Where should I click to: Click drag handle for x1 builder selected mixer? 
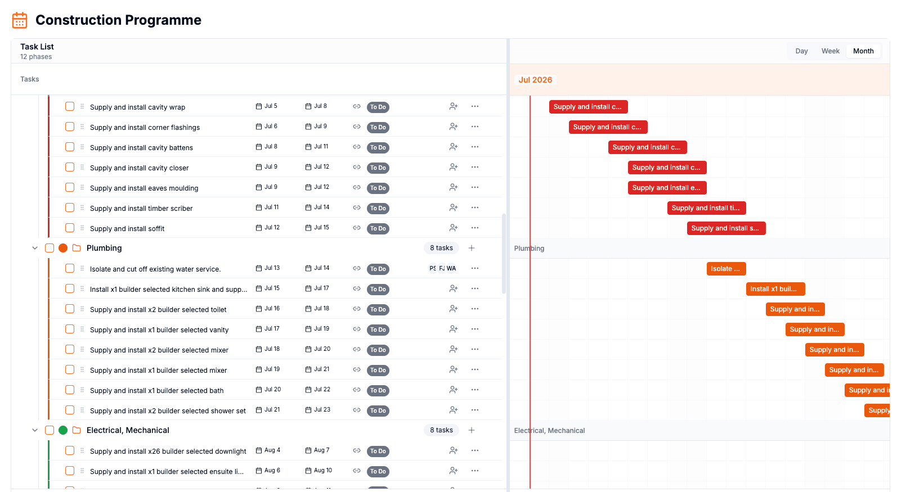point(82,369)
